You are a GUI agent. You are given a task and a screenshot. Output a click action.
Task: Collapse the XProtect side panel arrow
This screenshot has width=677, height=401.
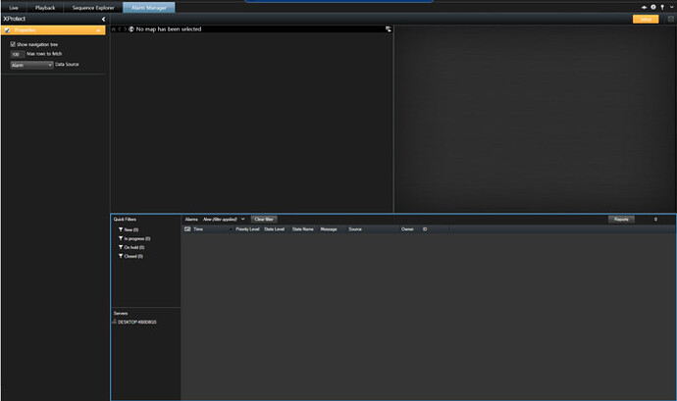(x=103, y=19)
